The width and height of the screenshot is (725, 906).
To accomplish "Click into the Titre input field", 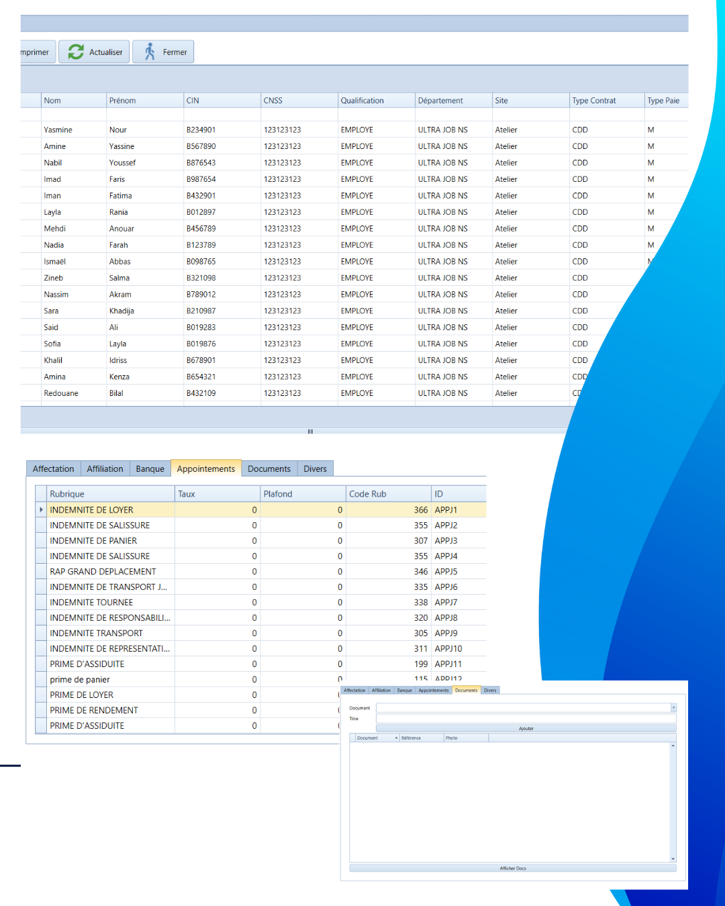I will (x=525, y=719).
